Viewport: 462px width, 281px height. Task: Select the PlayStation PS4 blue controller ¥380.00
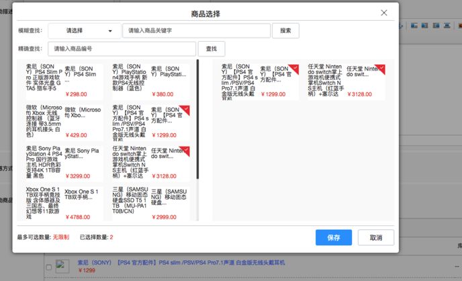pyautogui.click(x=151, y=81)
